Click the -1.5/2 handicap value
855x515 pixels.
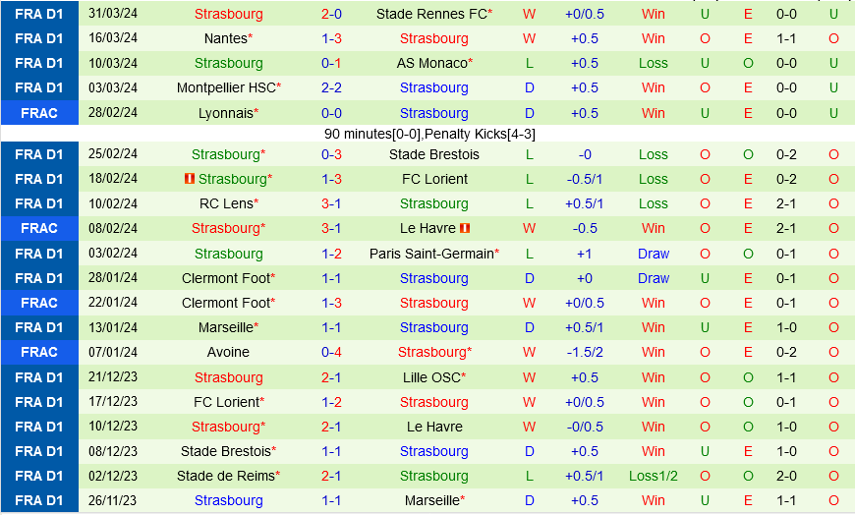pyautogui.click(x=585, y=352)
